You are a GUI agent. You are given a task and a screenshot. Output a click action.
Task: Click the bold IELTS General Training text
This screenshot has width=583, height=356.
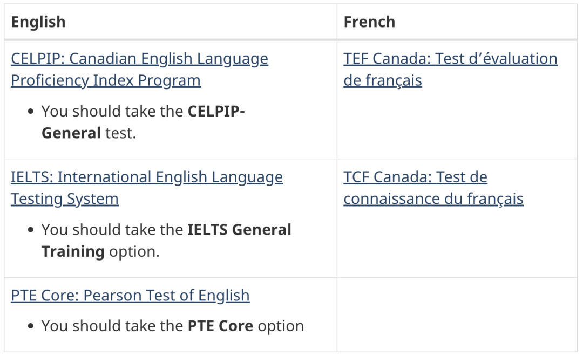pyautogui.click(x=239, y=230)
